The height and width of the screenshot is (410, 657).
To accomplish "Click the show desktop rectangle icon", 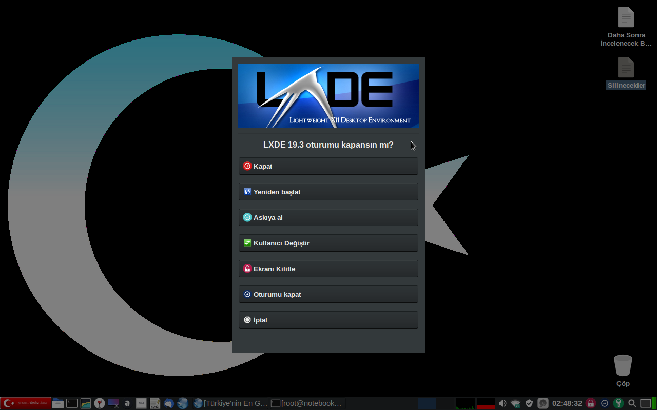I will point(646,403).
